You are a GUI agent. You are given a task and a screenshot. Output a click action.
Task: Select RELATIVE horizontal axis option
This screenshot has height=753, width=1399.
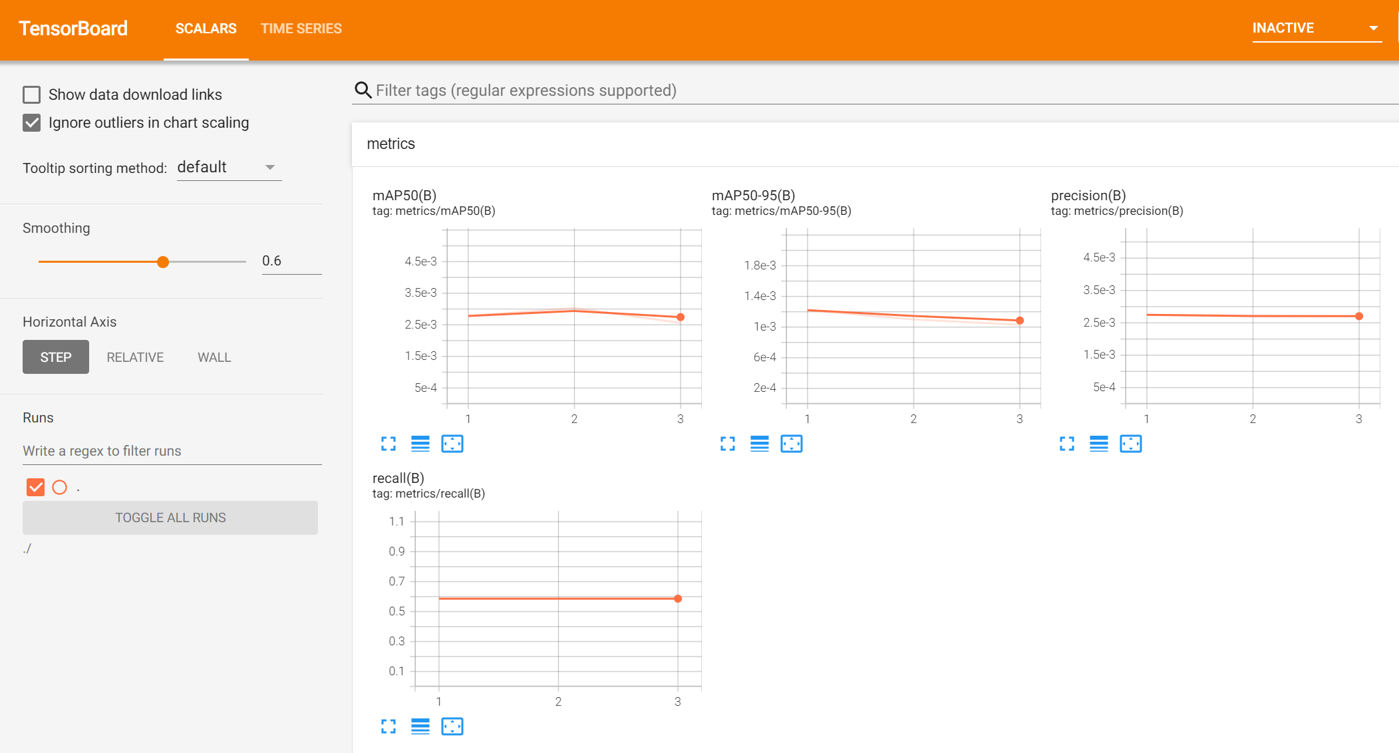point(134,356)
